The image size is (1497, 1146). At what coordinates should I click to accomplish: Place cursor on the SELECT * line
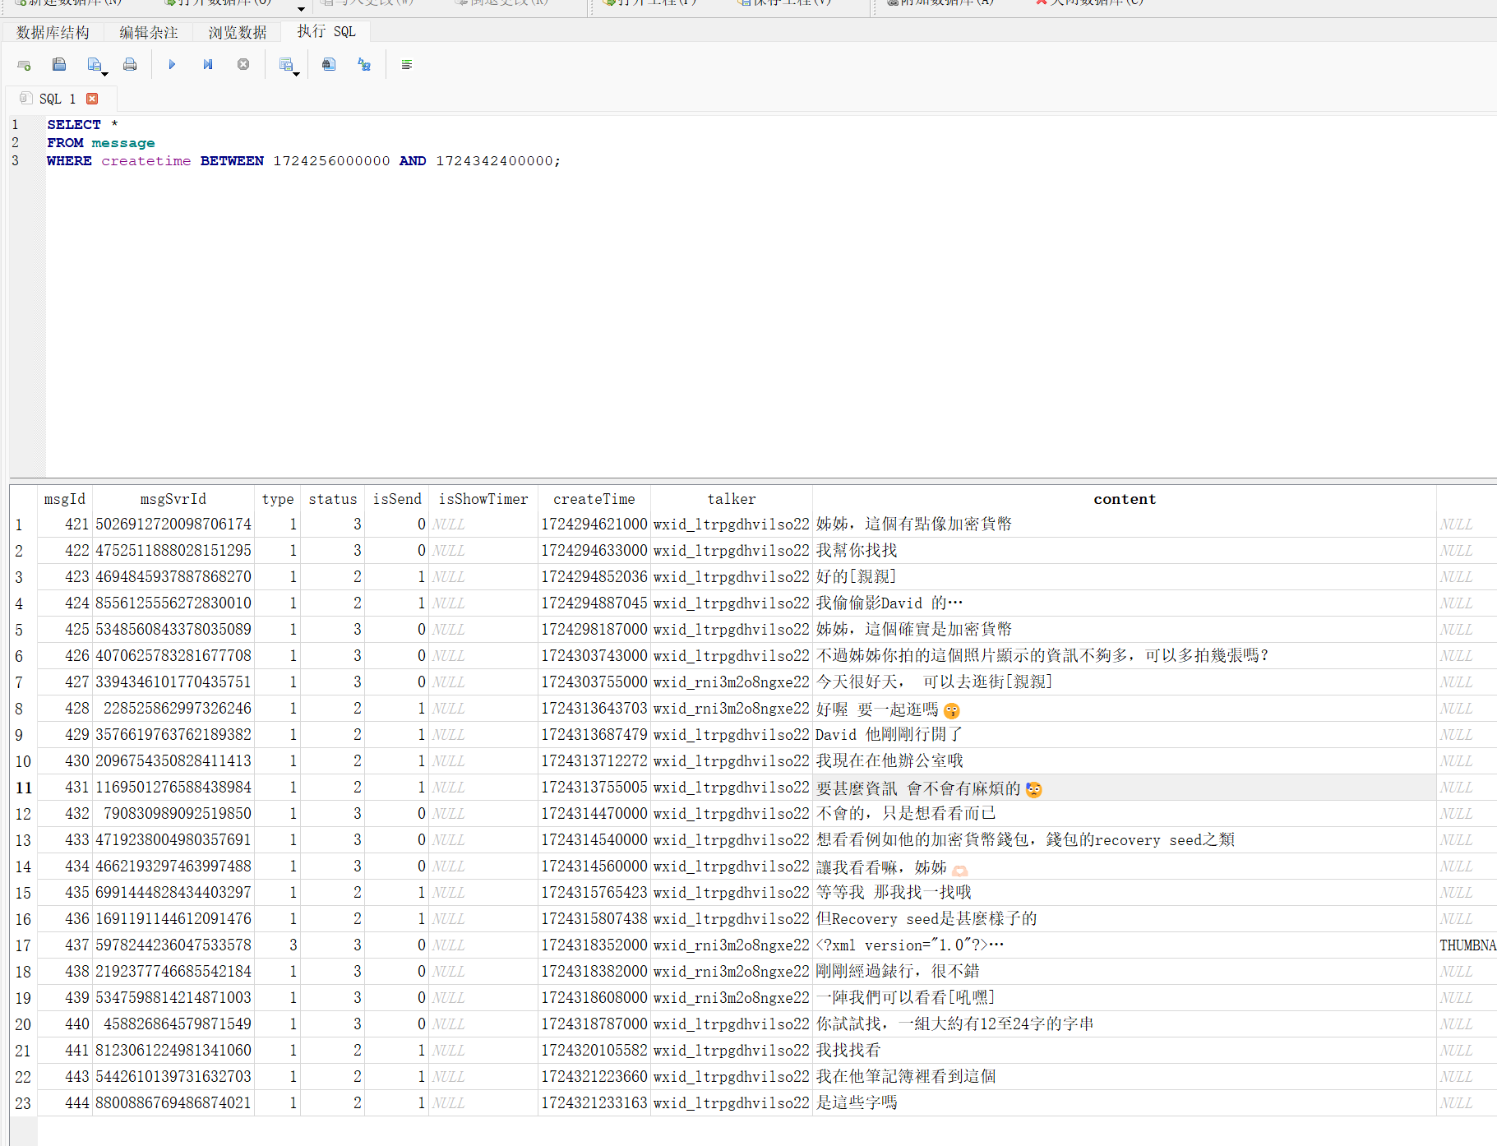pos(82,125)
